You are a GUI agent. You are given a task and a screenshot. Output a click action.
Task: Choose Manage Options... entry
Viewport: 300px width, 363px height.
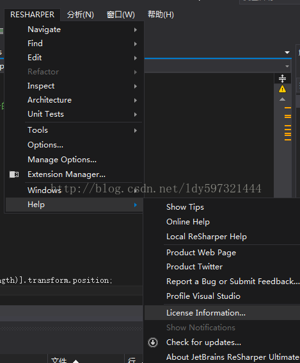74,160
